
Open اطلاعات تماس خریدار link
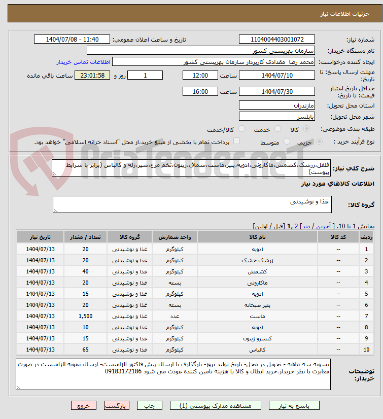tap(83, 62)
